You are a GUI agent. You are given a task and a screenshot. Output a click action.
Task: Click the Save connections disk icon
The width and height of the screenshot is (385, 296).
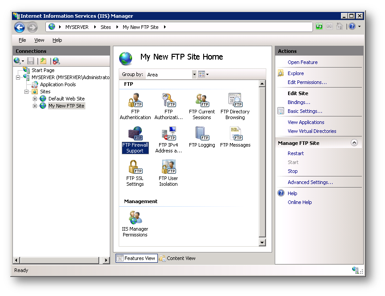(31, 61)
